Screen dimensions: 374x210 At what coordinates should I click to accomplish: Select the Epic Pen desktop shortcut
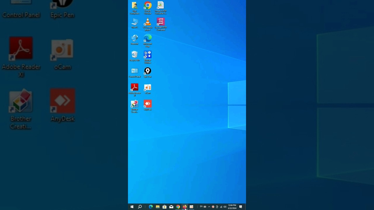[148, 72]
